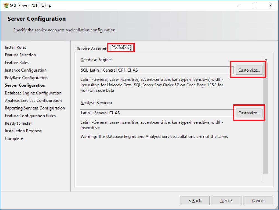Select the Collation tab
Screen dimensions: 279x210
(x=121, y=48)
